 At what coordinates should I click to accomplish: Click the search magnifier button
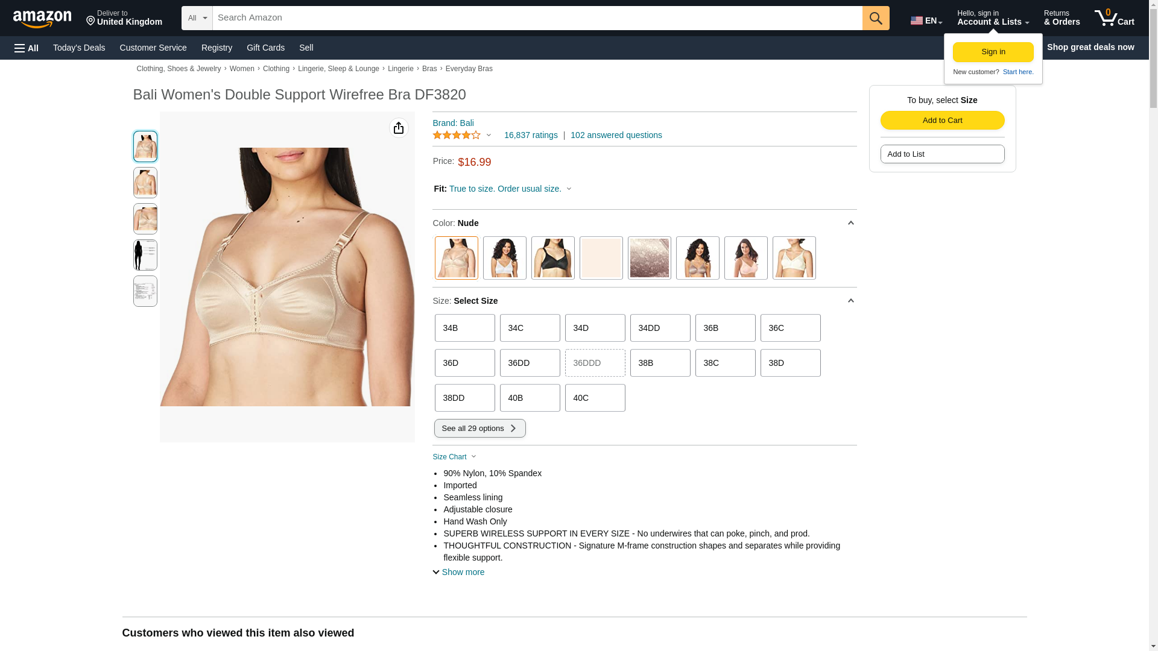click(x=876, y=18)
